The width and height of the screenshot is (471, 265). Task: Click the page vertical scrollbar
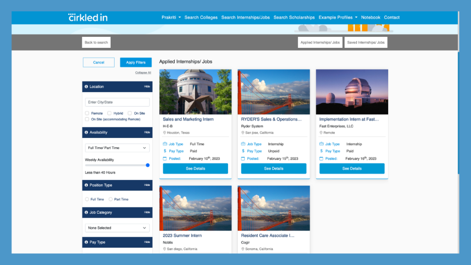[459, 113]
